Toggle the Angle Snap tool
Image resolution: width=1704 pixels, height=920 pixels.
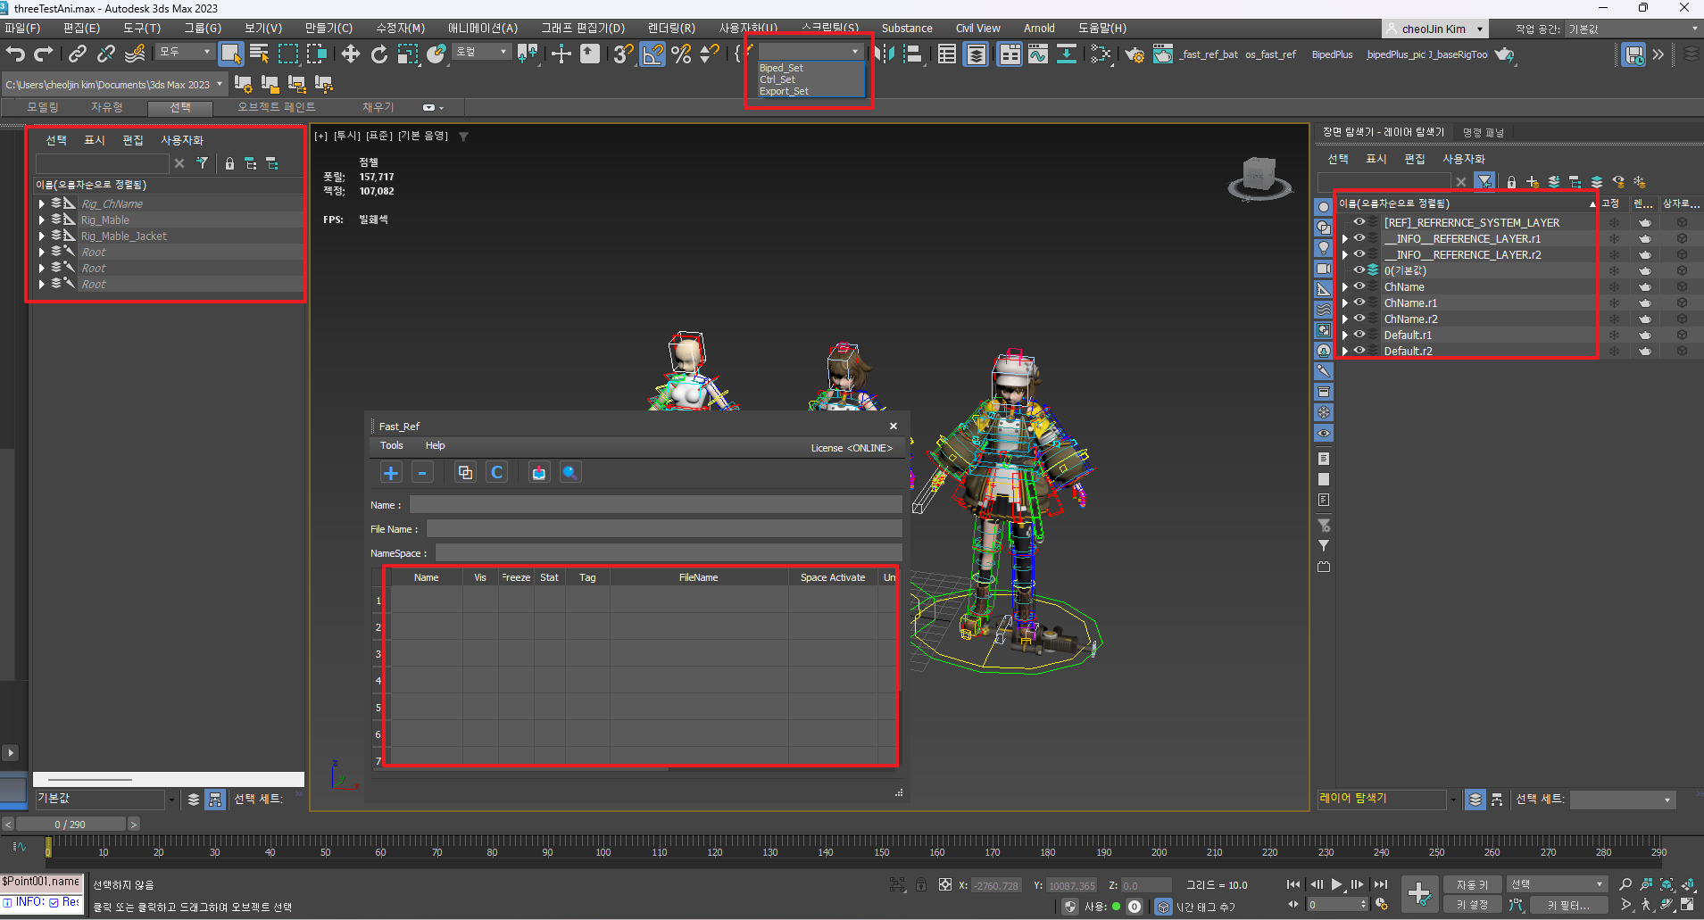coord(653,54)
